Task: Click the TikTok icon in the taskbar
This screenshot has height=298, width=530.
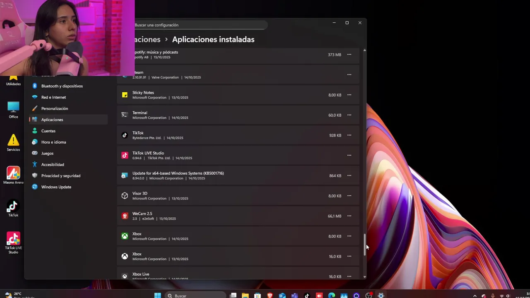Action: click(307, 296)
